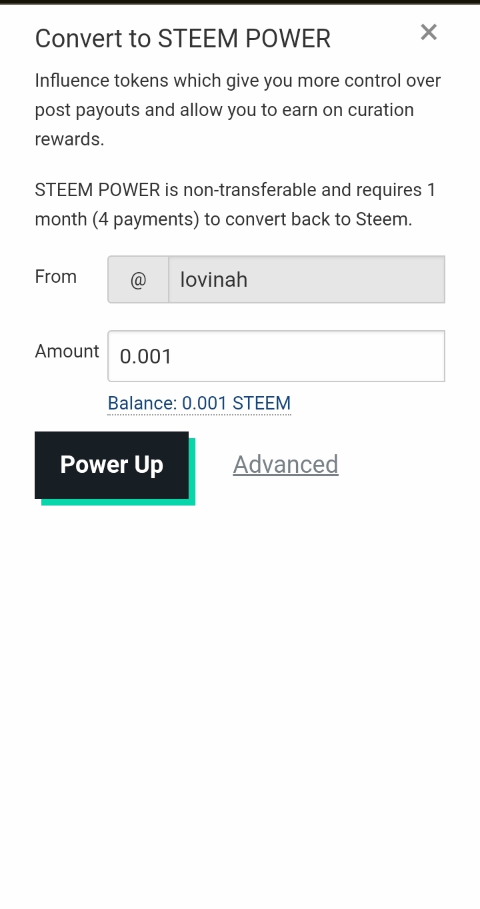Viewport: 480px width, 909px height.
Task: Click the '1 month (4 payments)' text
Action: 117,219
